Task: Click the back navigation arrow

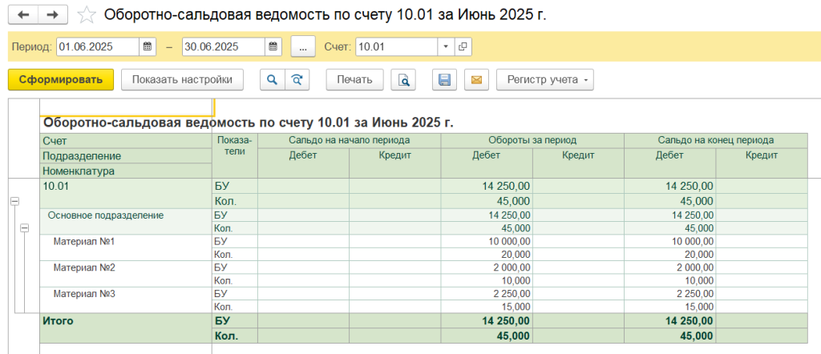Action: (x=23, y=15)
